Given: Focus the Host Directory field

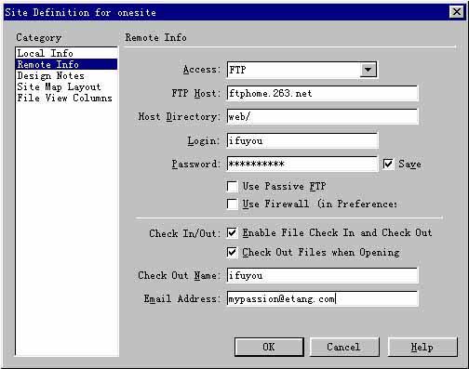Looking at the screenshot, I should [322, 116].
